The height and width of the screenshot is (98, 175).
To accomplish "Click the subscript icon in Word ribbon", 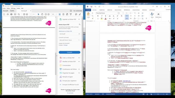I will [x=114, y=16].
